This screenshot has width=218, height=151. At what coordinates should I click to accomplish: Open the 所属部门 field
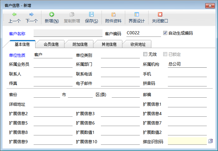120,64
